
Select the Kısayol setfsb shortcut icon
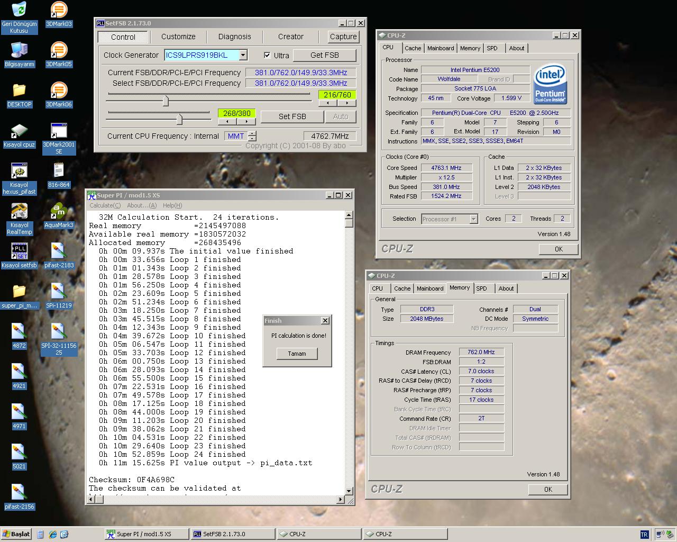point(19,256)
